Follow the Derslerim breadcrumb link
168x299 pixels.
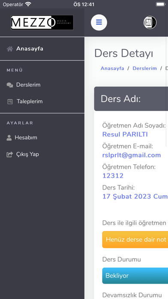point(144,68)
